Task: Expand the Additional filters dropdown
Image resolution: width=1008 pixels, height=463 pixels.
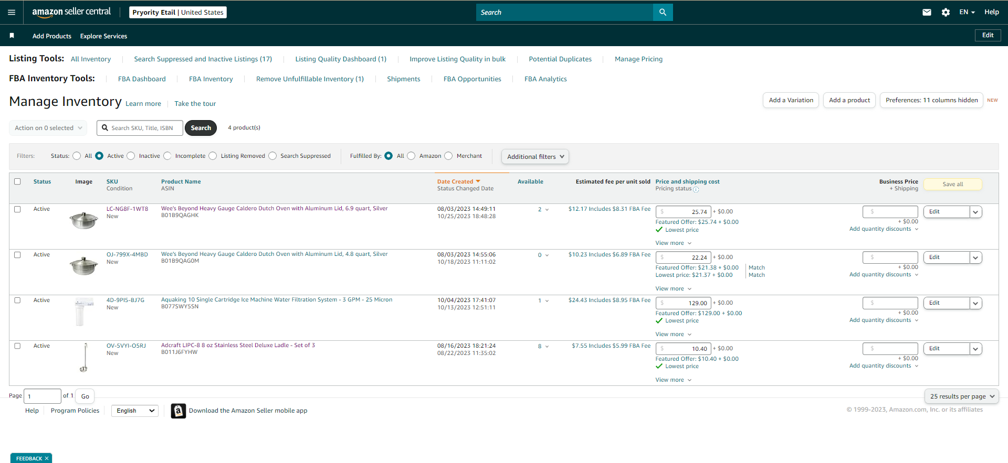Action: click(535, 156)
